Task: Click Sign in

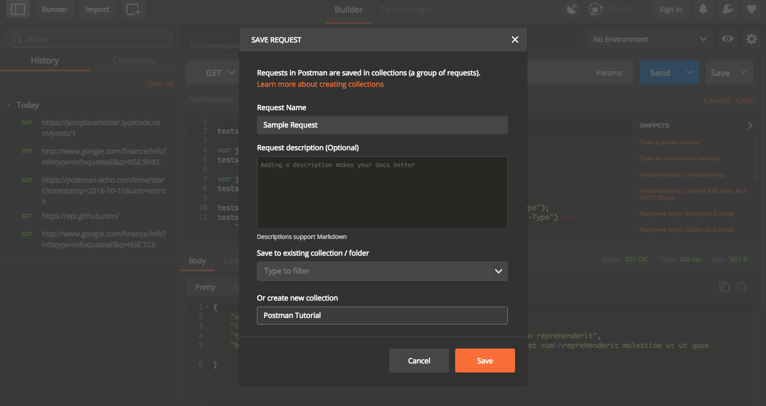Action: [x=670, y=9]
